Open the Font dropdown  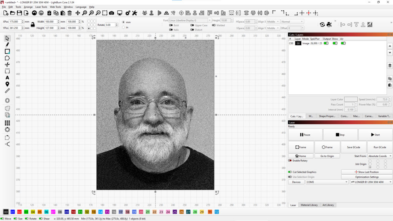[190, 20]
